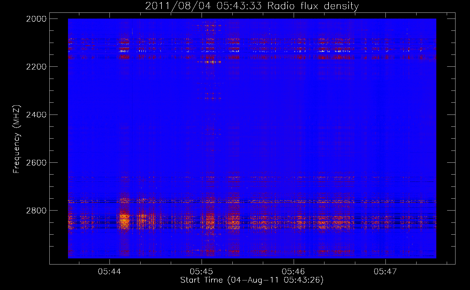Click the 2000 frequency tick label
Image resolution: width=470 pixels, height=290 pixels.
(x=36, y=19)
